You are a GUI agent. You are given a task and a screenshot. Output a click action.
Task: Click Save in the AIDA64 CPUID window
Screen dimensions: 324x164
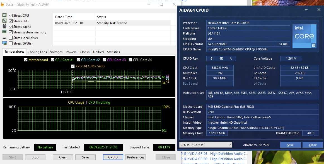coord(290,145)
